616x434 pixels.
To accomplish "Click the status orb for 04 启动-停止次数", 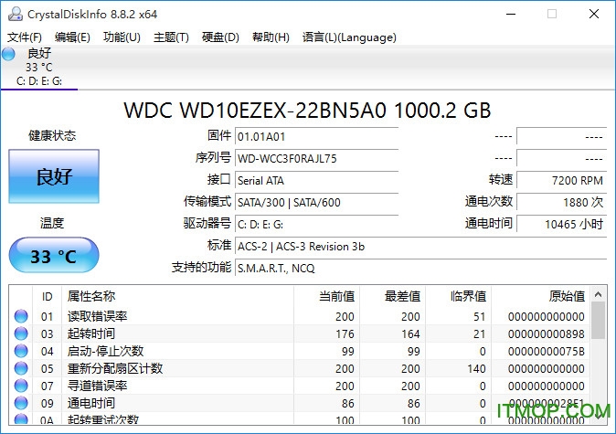I will pos(21,351).
